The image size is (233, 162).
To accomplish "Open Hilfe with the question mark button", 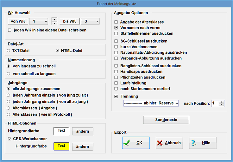I will click(202, 143).
